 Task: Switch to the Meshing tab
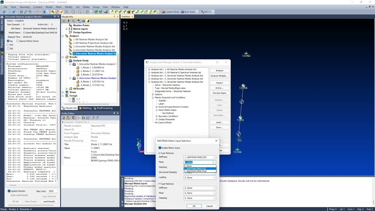point(85,108)
